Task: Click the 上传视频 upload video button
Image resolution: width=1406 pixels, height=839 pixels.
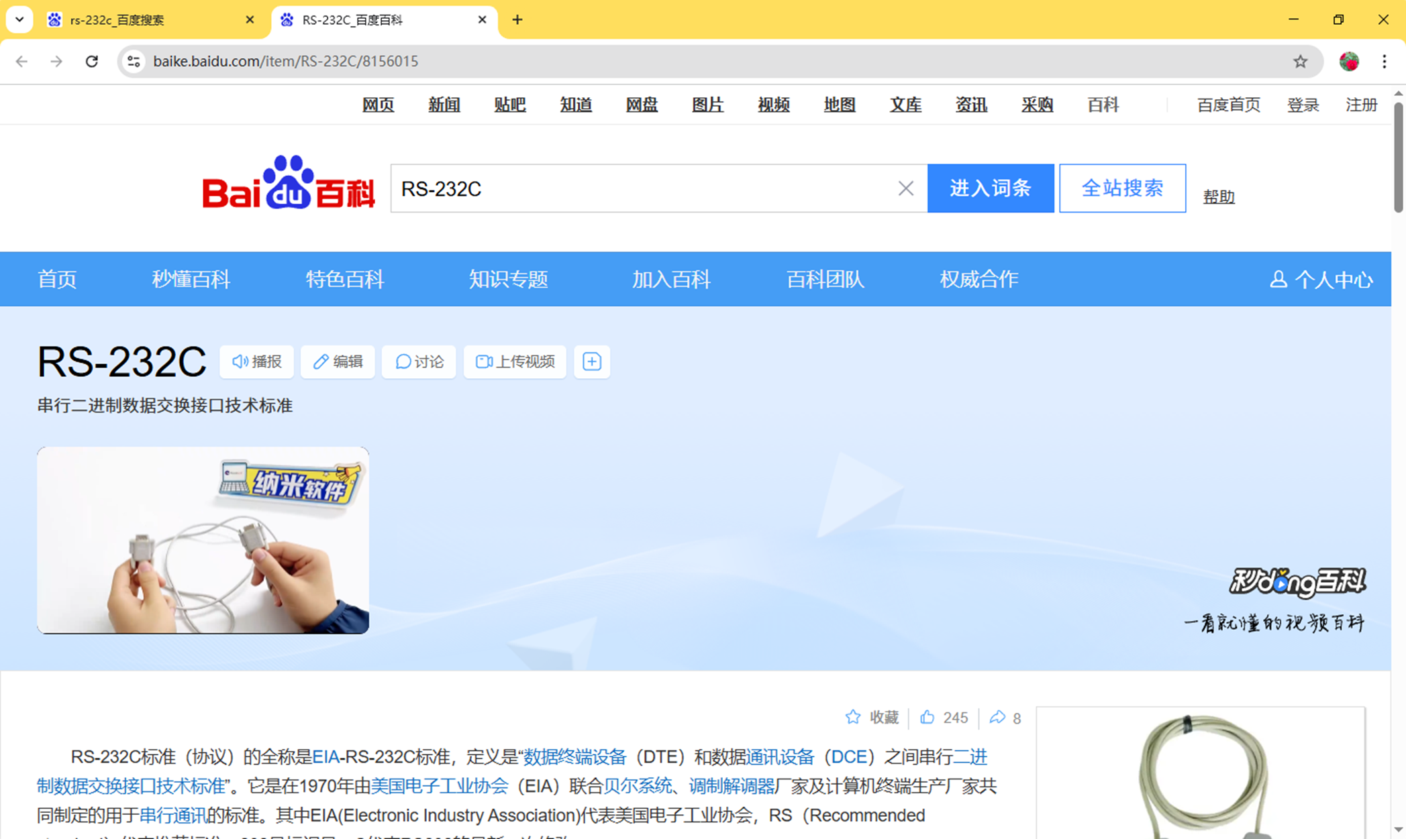Action: [x=515, y=362]
